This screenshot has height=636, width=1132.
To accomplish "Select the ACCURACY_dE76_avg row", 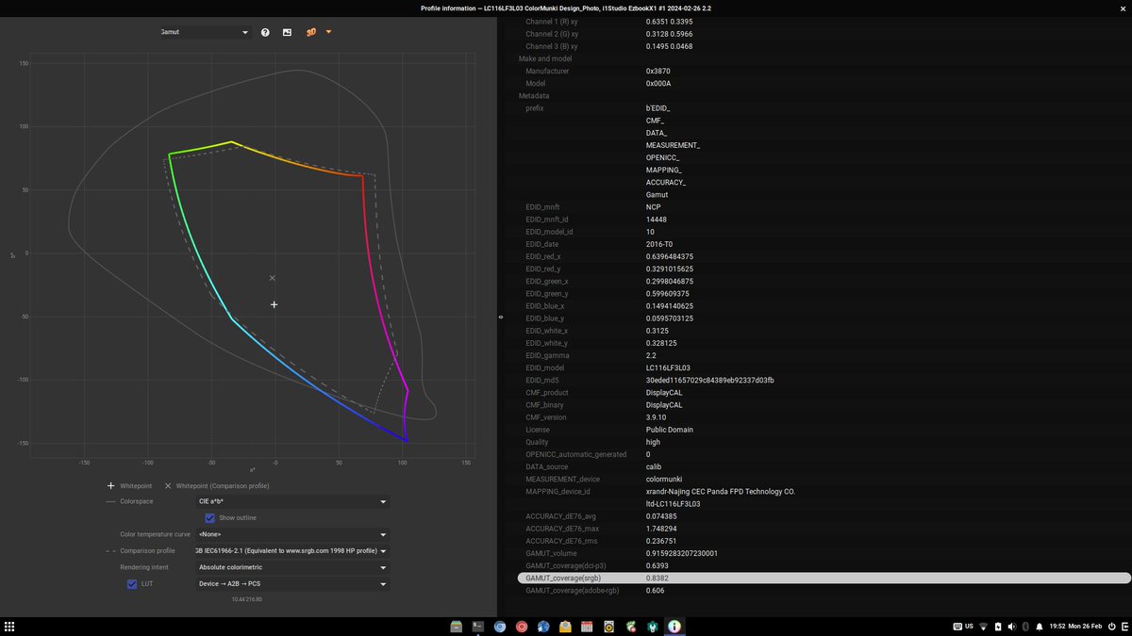I will [824, 516].
